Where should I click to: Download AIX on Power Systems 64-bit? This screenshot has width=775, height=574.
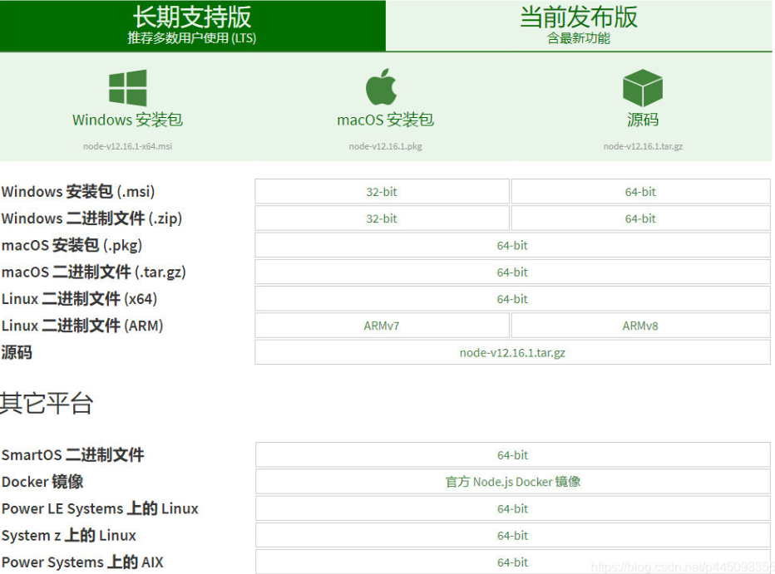pos(512,562)
